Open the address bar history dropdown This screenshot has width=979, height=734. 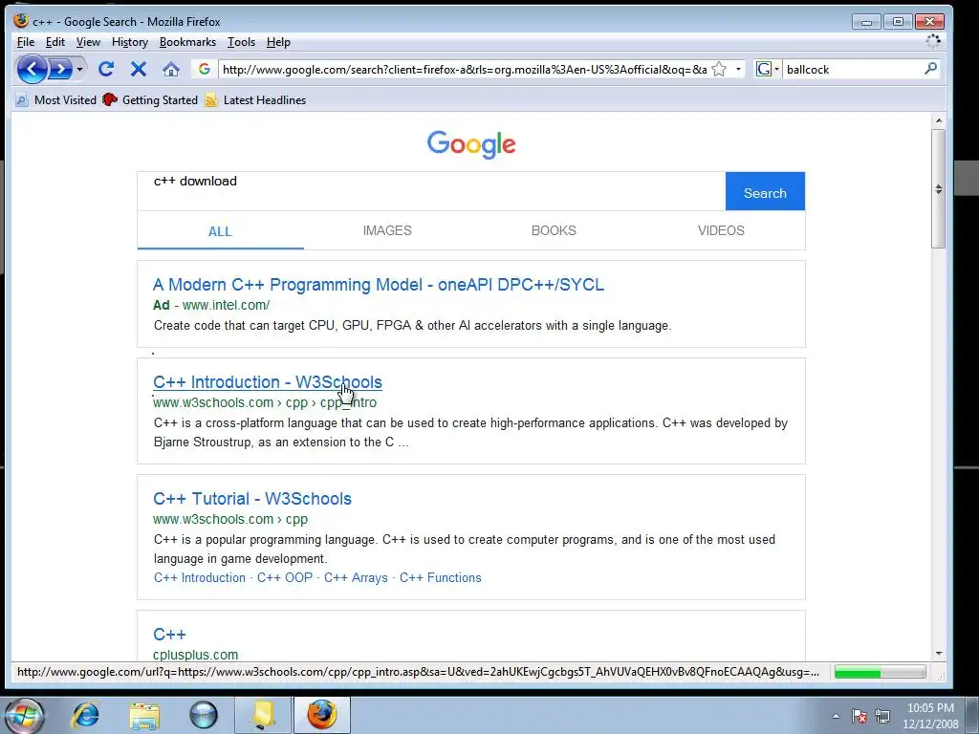pos(739,69)
